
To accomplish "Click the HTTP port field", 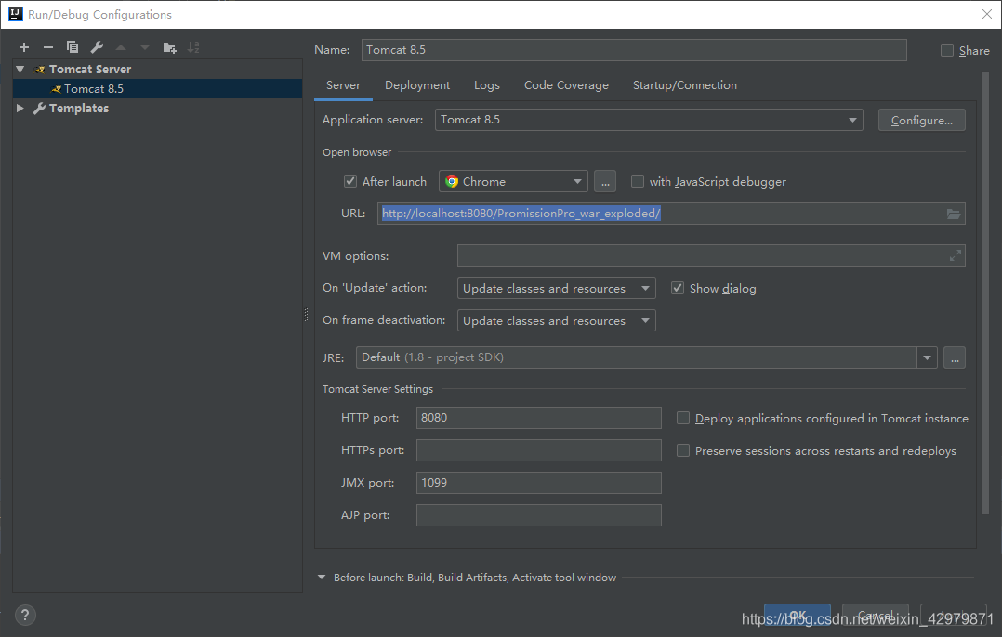I will click(539, 418).
